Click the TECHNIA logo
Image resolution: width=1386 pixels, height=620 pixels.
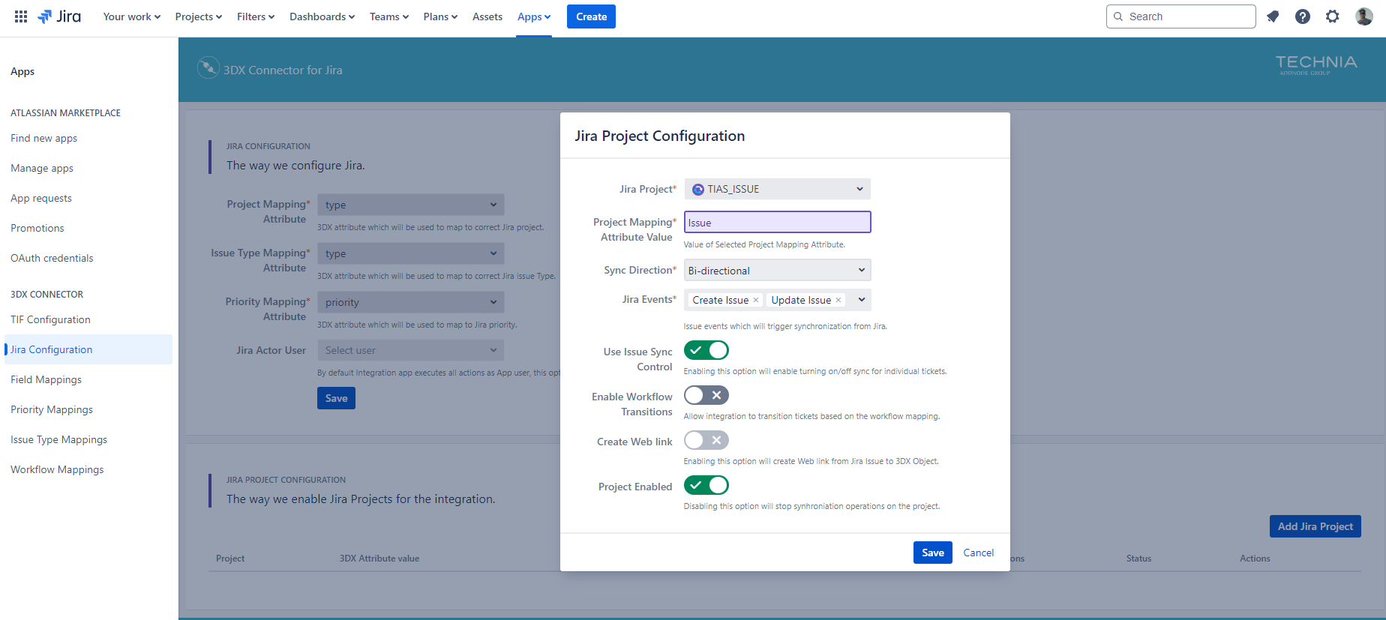(1316, 64)
